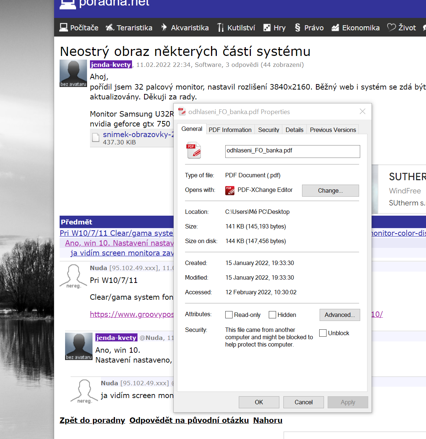Click the filename field odhlaseni_FO_banka.pdf
Image resolution: width=426 pixels, height=439 pixels.
coord(293,151)
